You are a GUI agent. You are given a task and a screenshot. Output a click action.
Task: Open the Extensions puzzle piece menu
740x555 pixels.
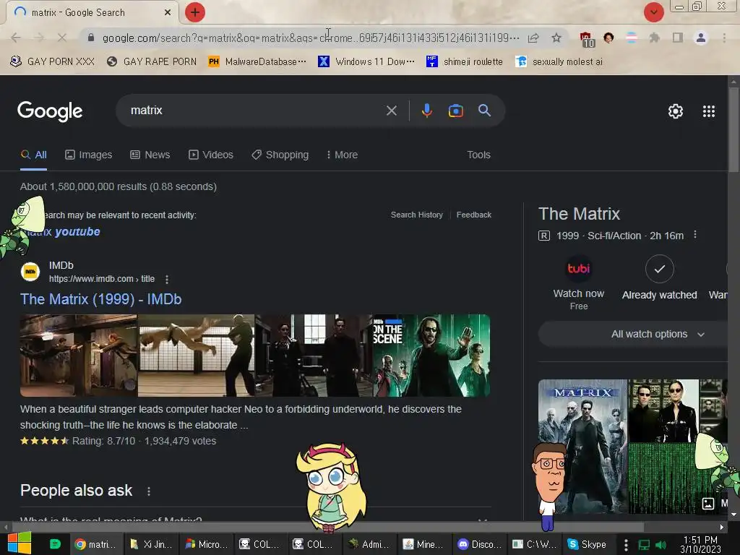(x=654, y=38)
